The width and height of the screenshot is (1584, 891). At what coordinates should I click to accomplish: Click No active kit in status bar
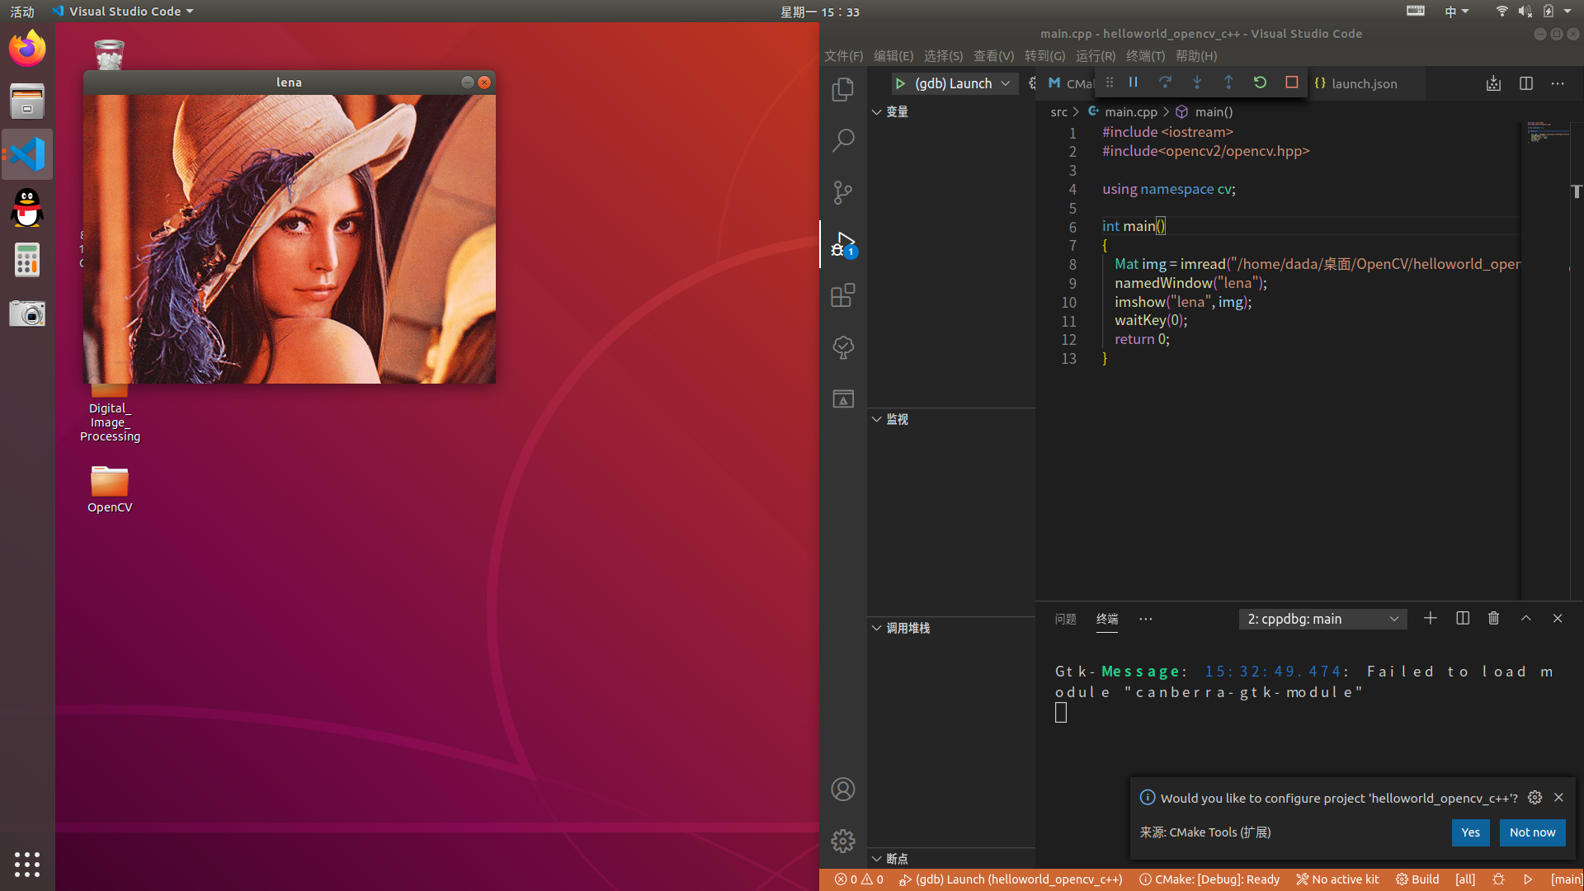click(x=1337, y=879)
